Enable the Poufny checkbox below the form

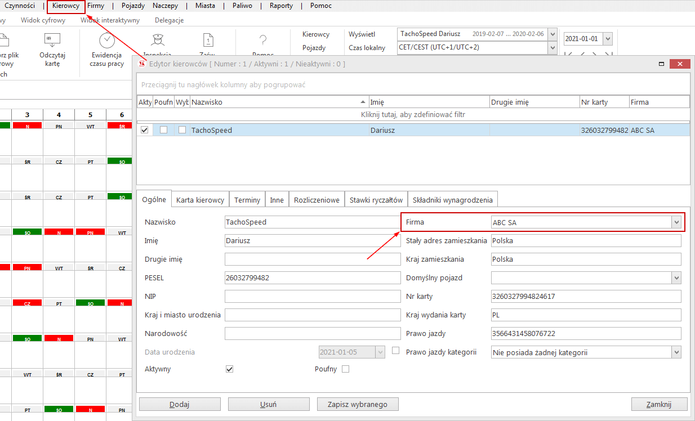[346, 369]
